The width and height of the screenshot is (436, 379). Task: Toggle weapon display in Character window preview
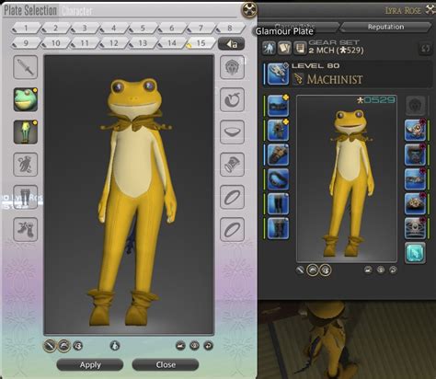pos(300,270)
